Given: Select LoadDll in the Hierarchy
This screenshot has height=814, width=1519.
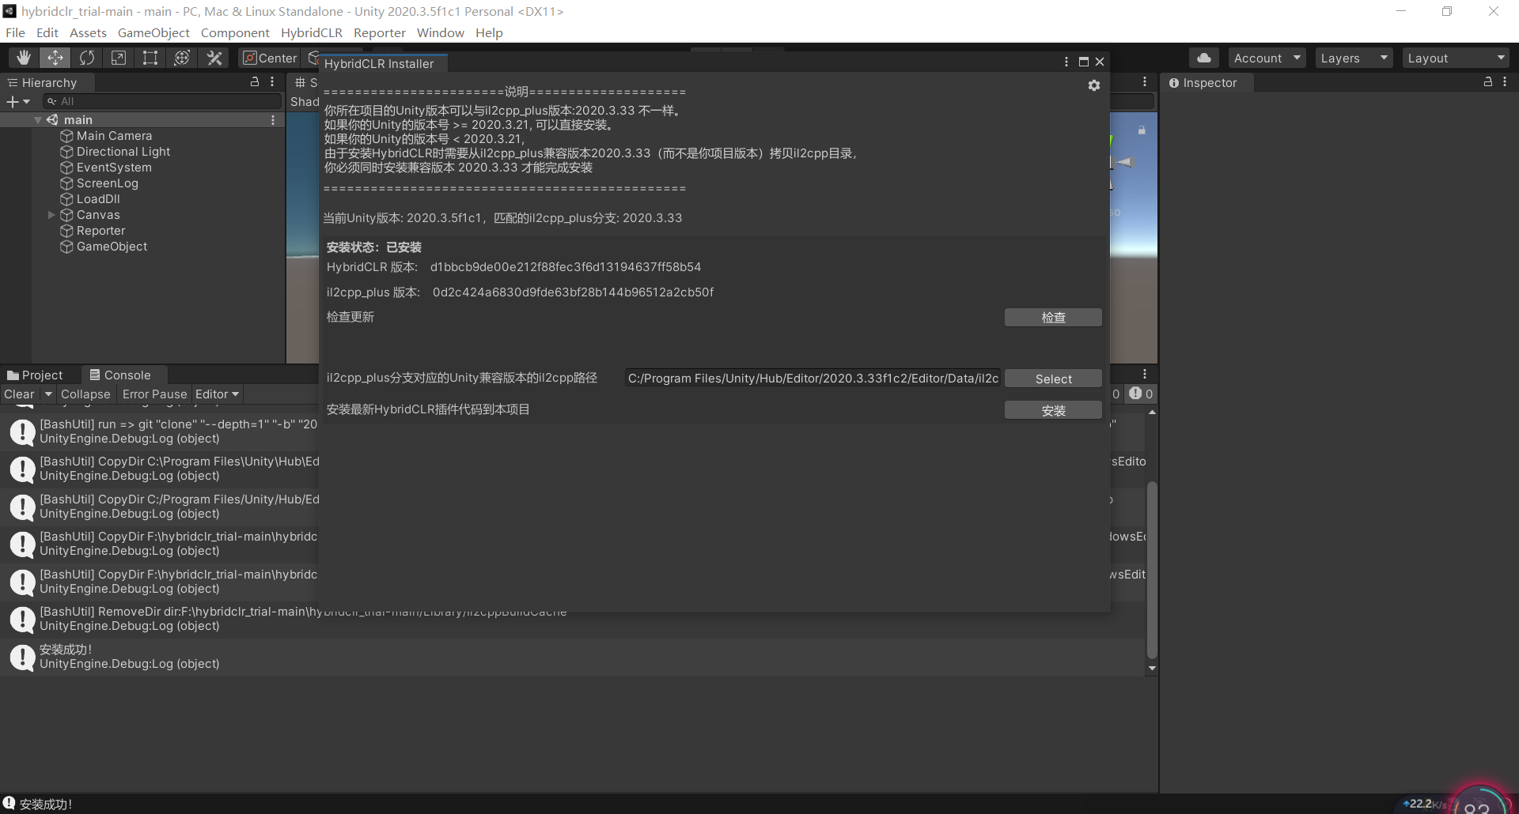Looking at the screenshot, I should [x=98, y=199].
